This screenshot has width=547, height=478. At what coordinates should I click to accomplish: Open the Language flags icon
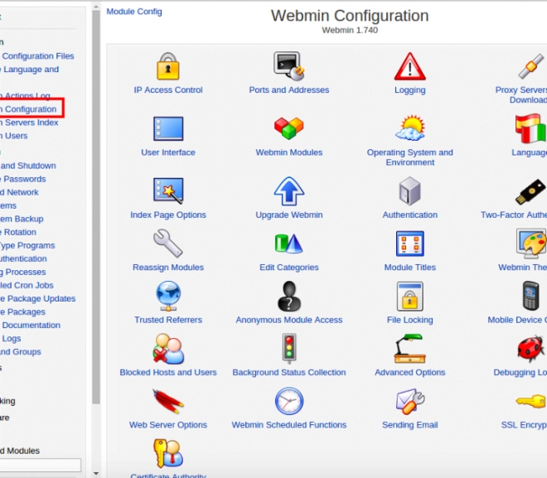[530, 128]
